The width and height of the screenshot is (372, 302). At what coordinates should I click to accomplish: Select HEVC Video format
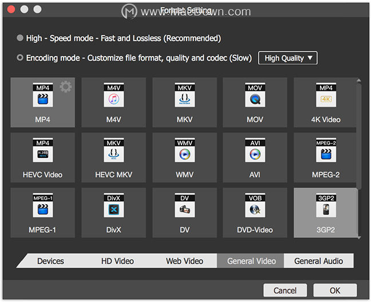point(43,157)
